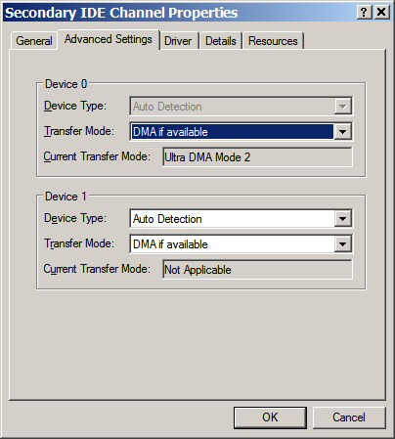The height and width of the screenshot is (439, 395).
Task: Click Device 0 'Transfer Mode:' label
Action: click(x=79, y=131)
